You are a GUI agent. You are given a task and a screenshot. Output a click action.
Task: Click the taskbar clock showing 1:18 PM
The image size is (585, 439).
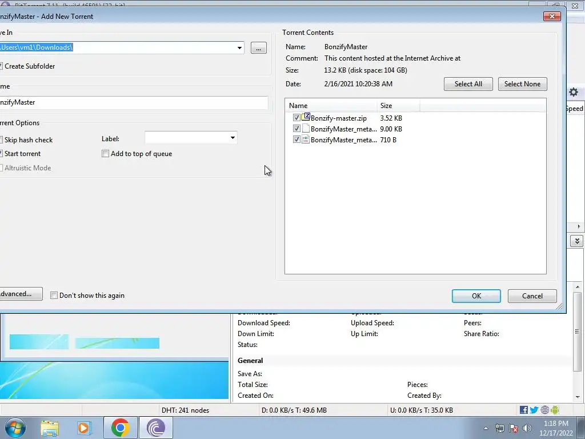[555, 428]
